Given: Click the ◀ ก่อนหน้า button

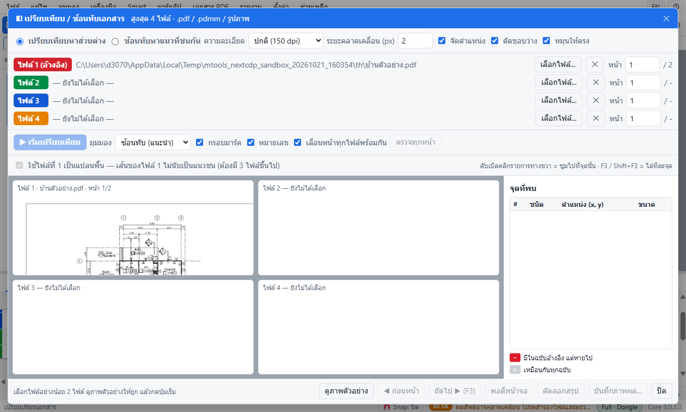Looking at the screenshot, I should [x=401, y=391].
